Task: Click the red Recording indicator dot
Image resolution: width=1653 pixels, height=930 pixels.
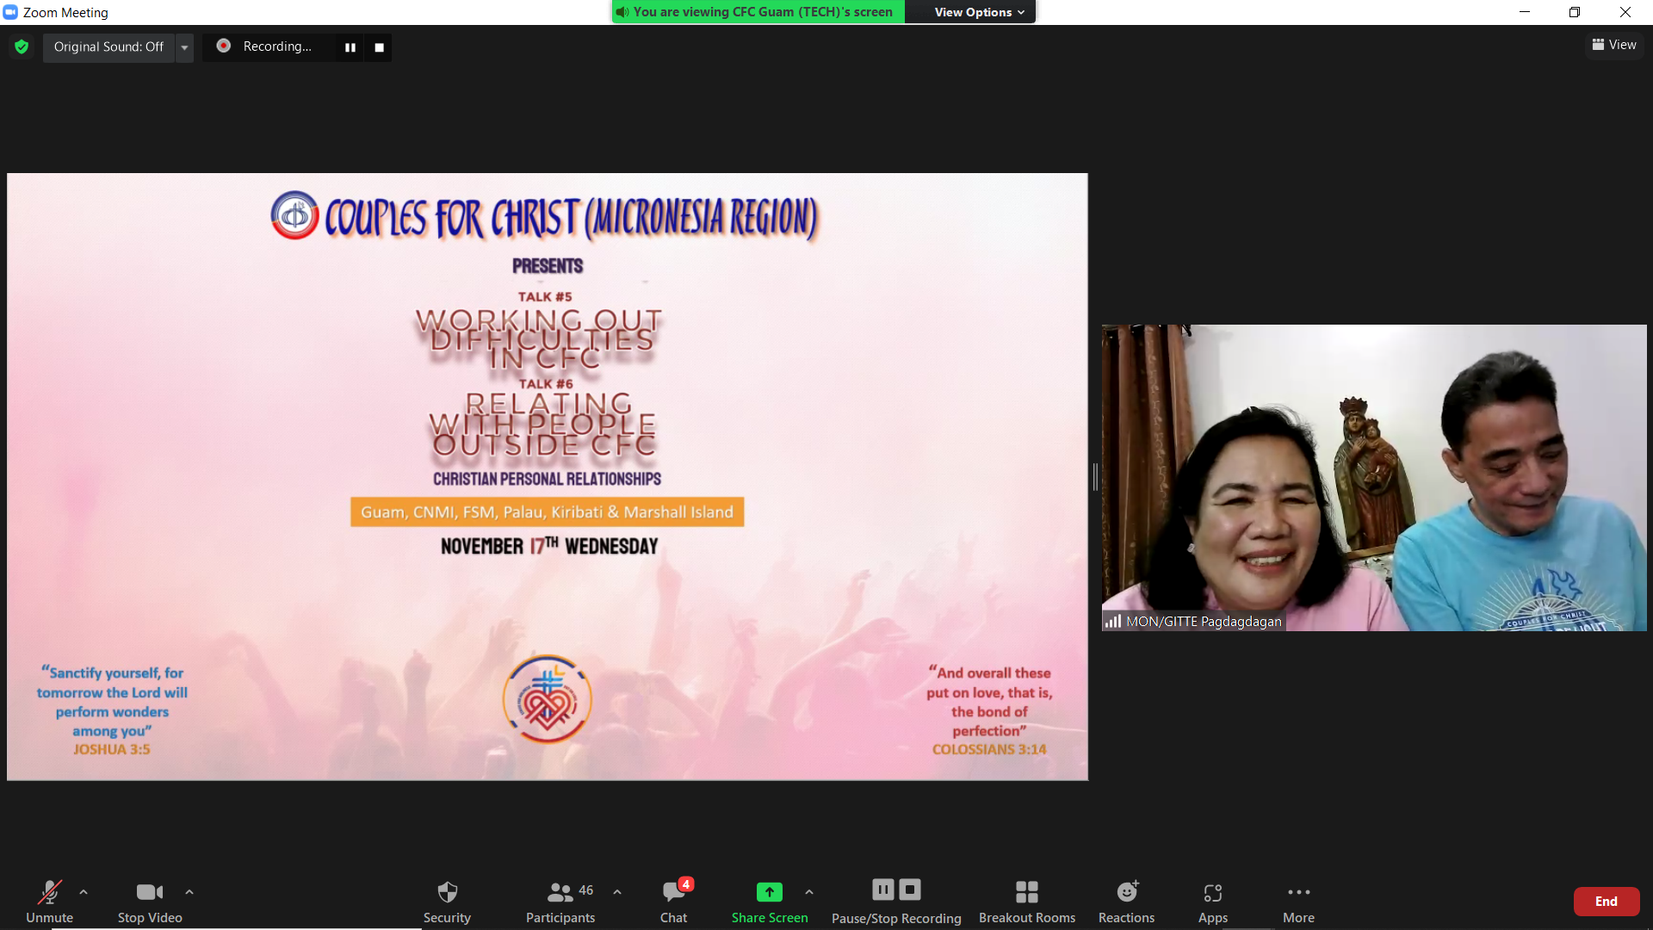Action: (224, 46)
